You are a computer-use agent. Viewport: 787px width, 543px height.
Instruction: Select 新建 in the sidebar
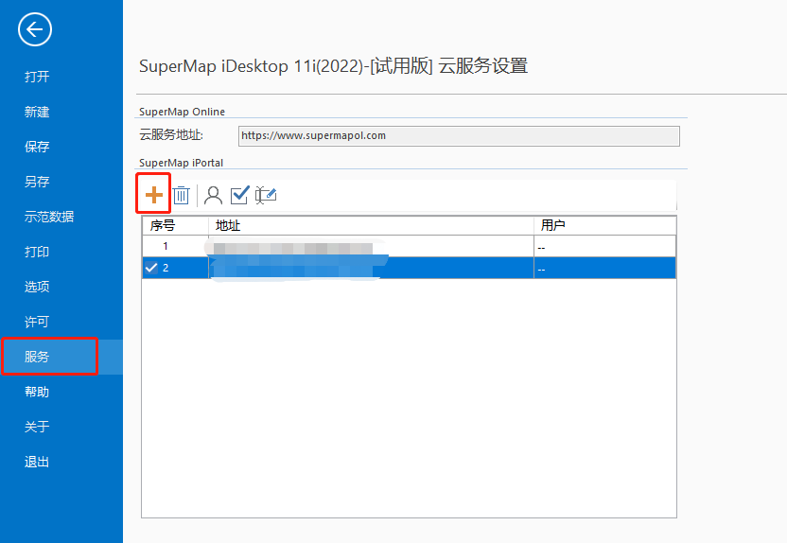click(x=37, y=112)
